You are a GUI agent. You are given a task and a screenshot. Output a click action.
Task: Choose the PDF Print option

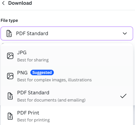(67, 116)
